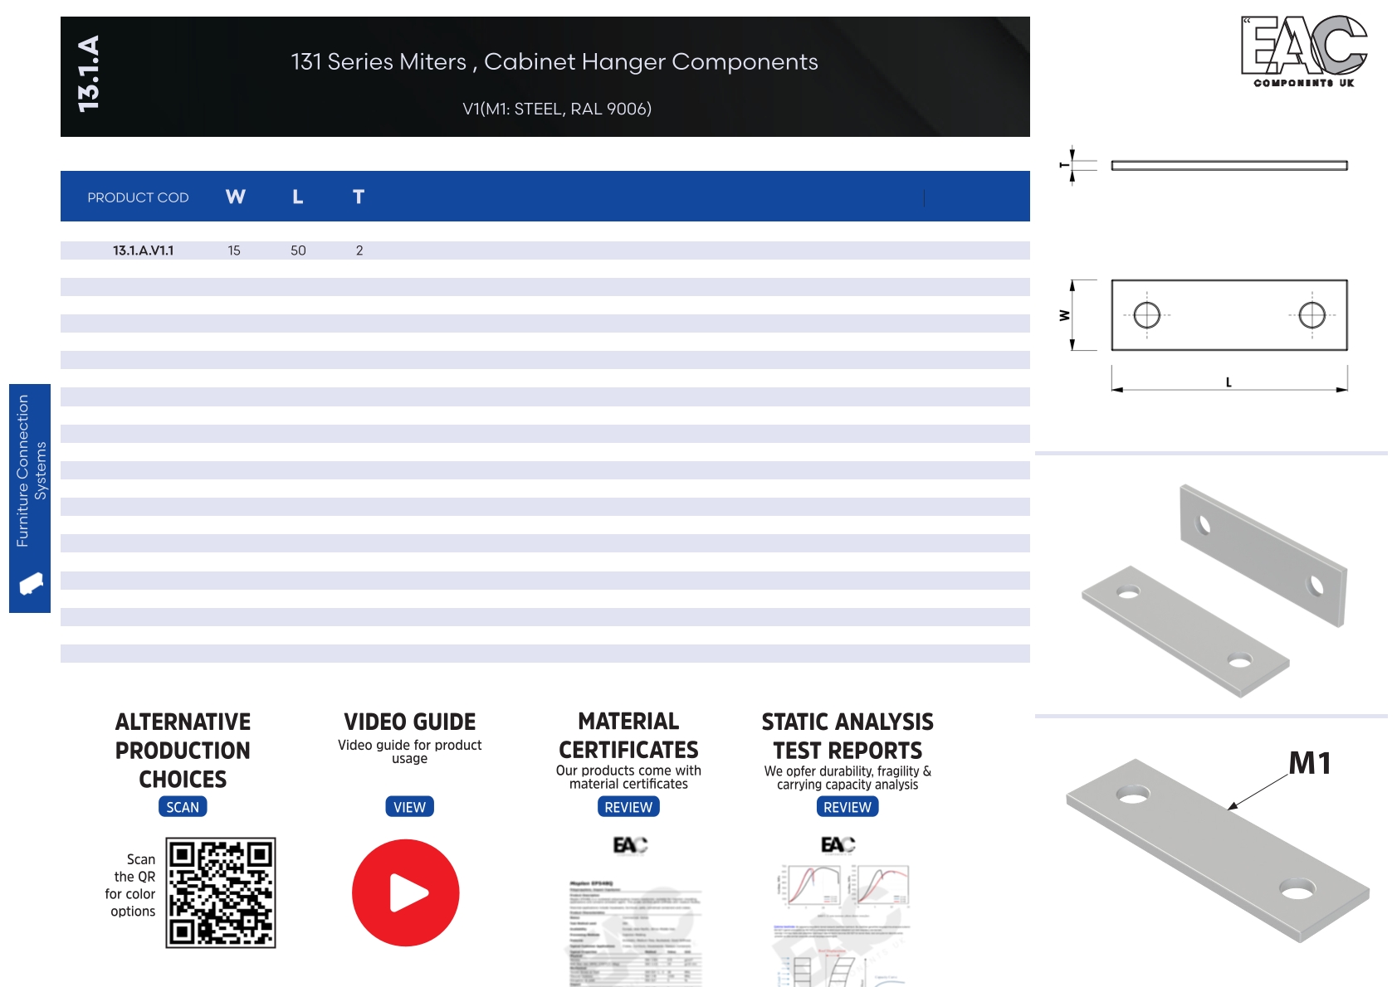The height and width of the screenshot is (987, 1397).
Task: Click the Furniture Connection Systems side tab
Action: (31, 471)
